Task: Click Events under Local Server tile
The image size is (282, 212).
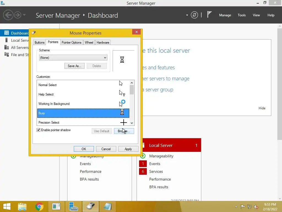Action: tap(155, 164)
